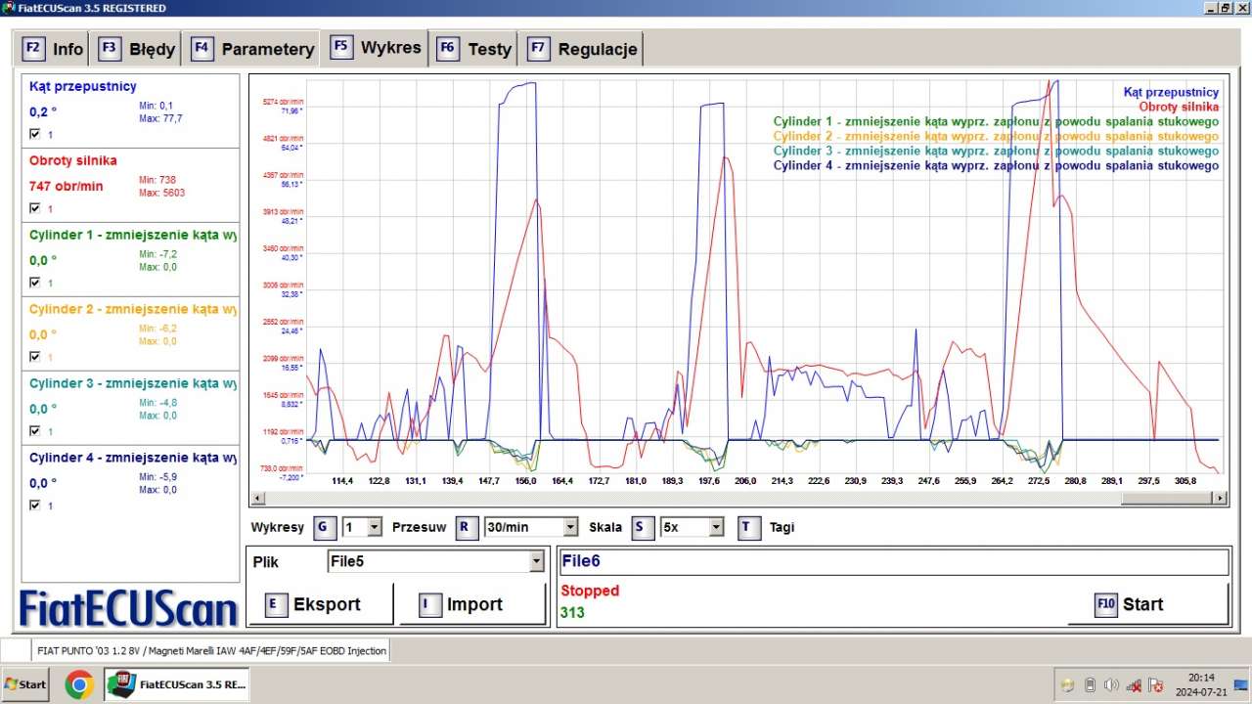Screen dimensions: 1252x704
Task: Click the volume icon in system tray
Action: [1111, 684]
